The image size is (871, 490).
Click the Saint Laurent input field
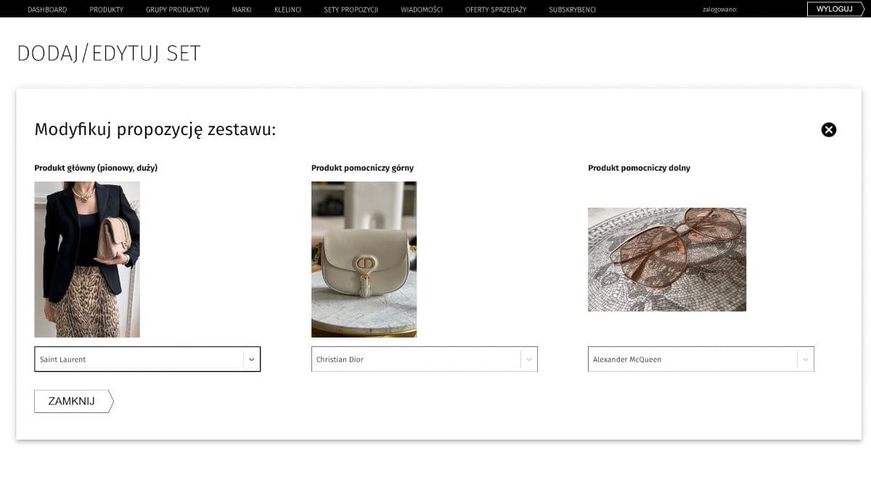click(x=131, y=359)
